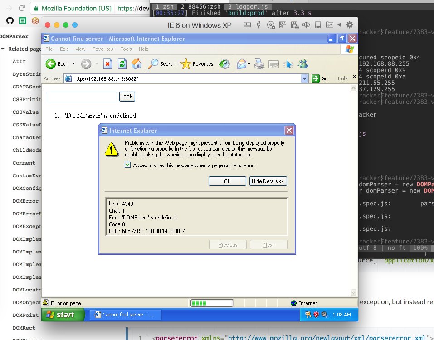Open the Favorites star panel
The image size is (434, 340).
click(x=197, y=64)
